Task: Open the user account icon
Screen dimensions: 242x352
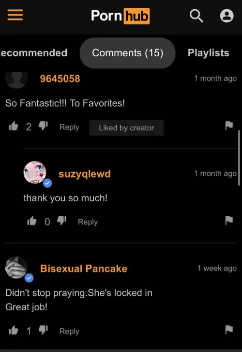Action: click(227, 16)
